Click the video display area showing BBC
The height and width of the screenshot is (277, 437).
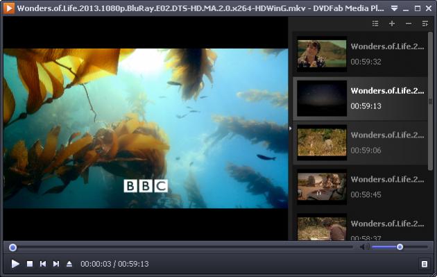tap(146, 128)
